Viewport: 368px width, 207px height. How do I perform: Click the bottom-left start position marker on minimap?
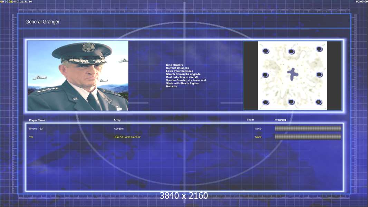[266, 102]
